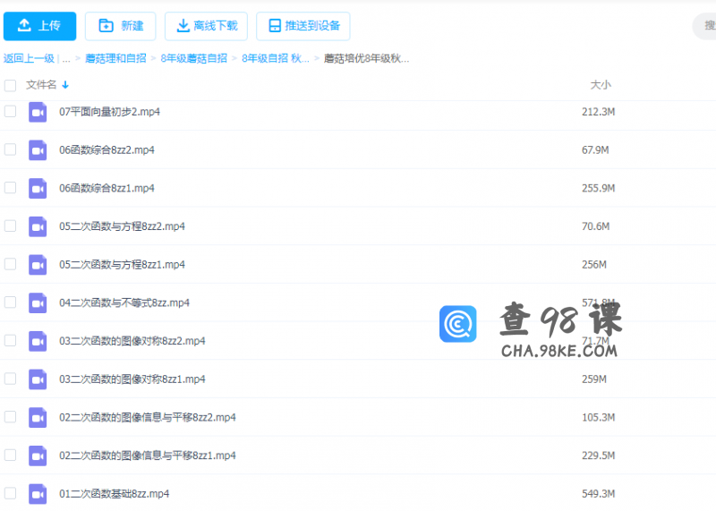This screenshot has width=716, height=511.
Task: Click 推送到设备 push to device button
Action: pyautogui.click(x=303, y=26)
